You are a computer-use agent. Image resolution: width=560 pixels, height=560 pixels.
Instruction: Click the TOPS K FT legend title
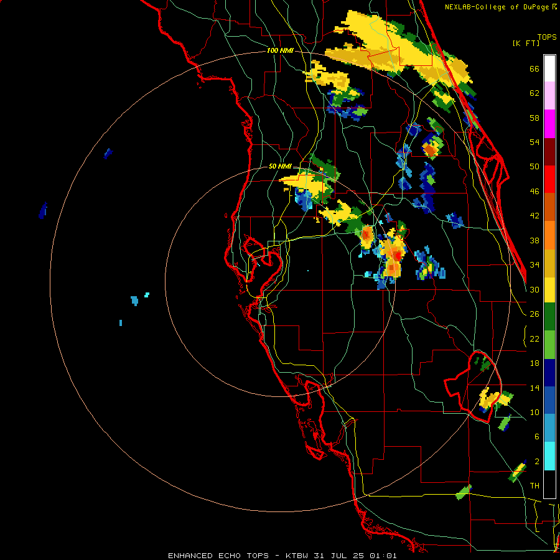[x=534, y=40]
